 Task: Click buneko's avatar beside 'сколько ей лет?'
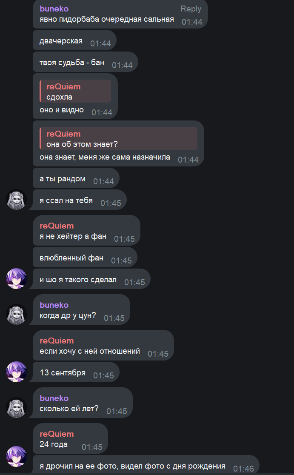[17, 408]
